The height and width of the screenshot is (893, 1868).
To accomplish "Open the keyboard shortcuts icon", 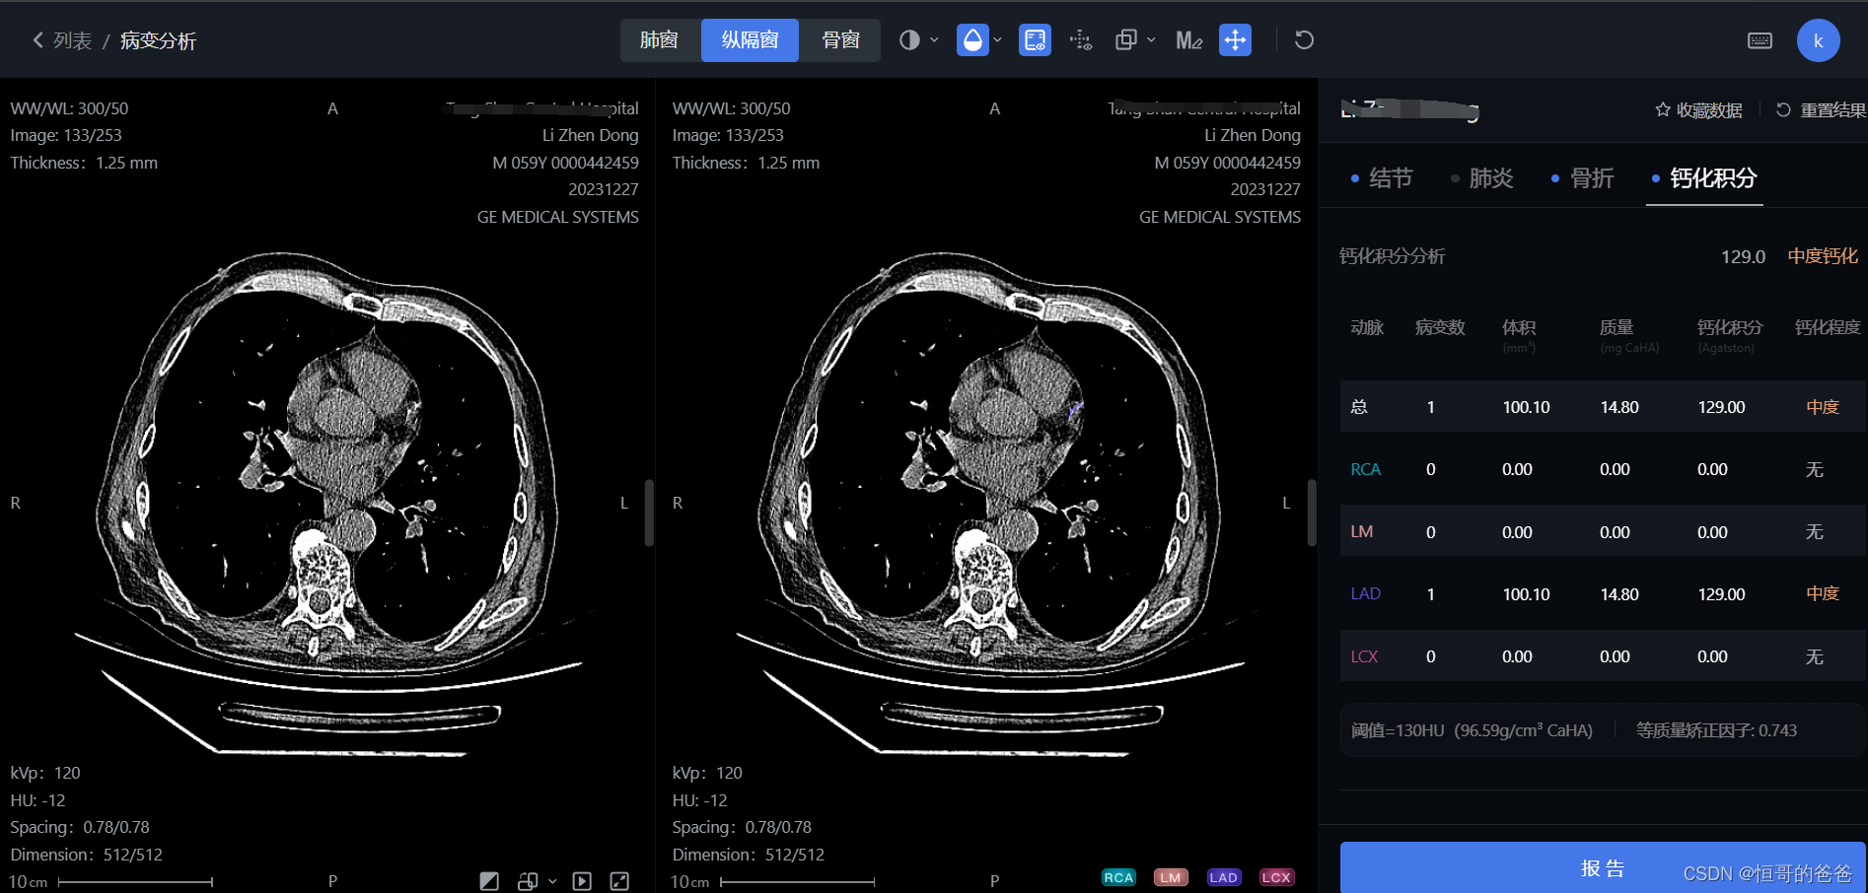I will [x=1760, y=41].
